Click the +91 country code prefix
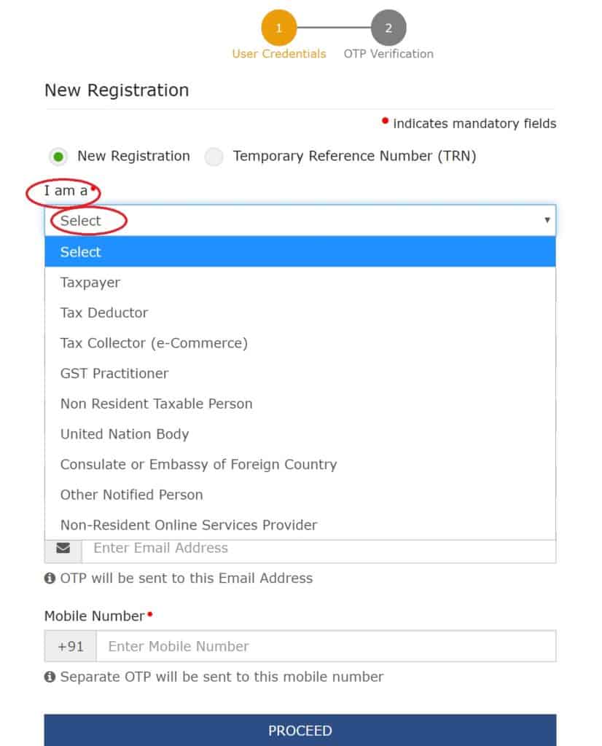This screenshot has width=602, height=746. [71, 646]
